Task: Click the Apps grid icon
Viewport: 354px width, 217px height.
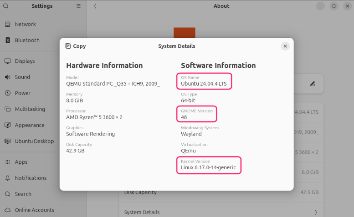Action: (7, 162)
